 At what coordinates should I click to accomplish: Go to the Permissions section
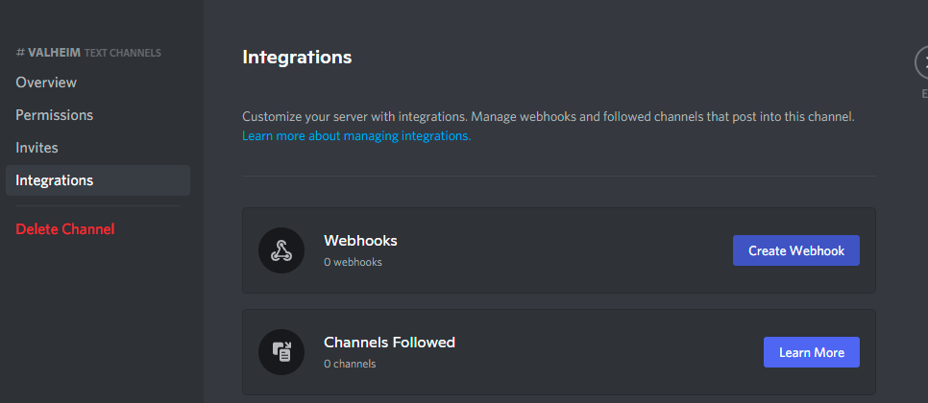point(55,115)
